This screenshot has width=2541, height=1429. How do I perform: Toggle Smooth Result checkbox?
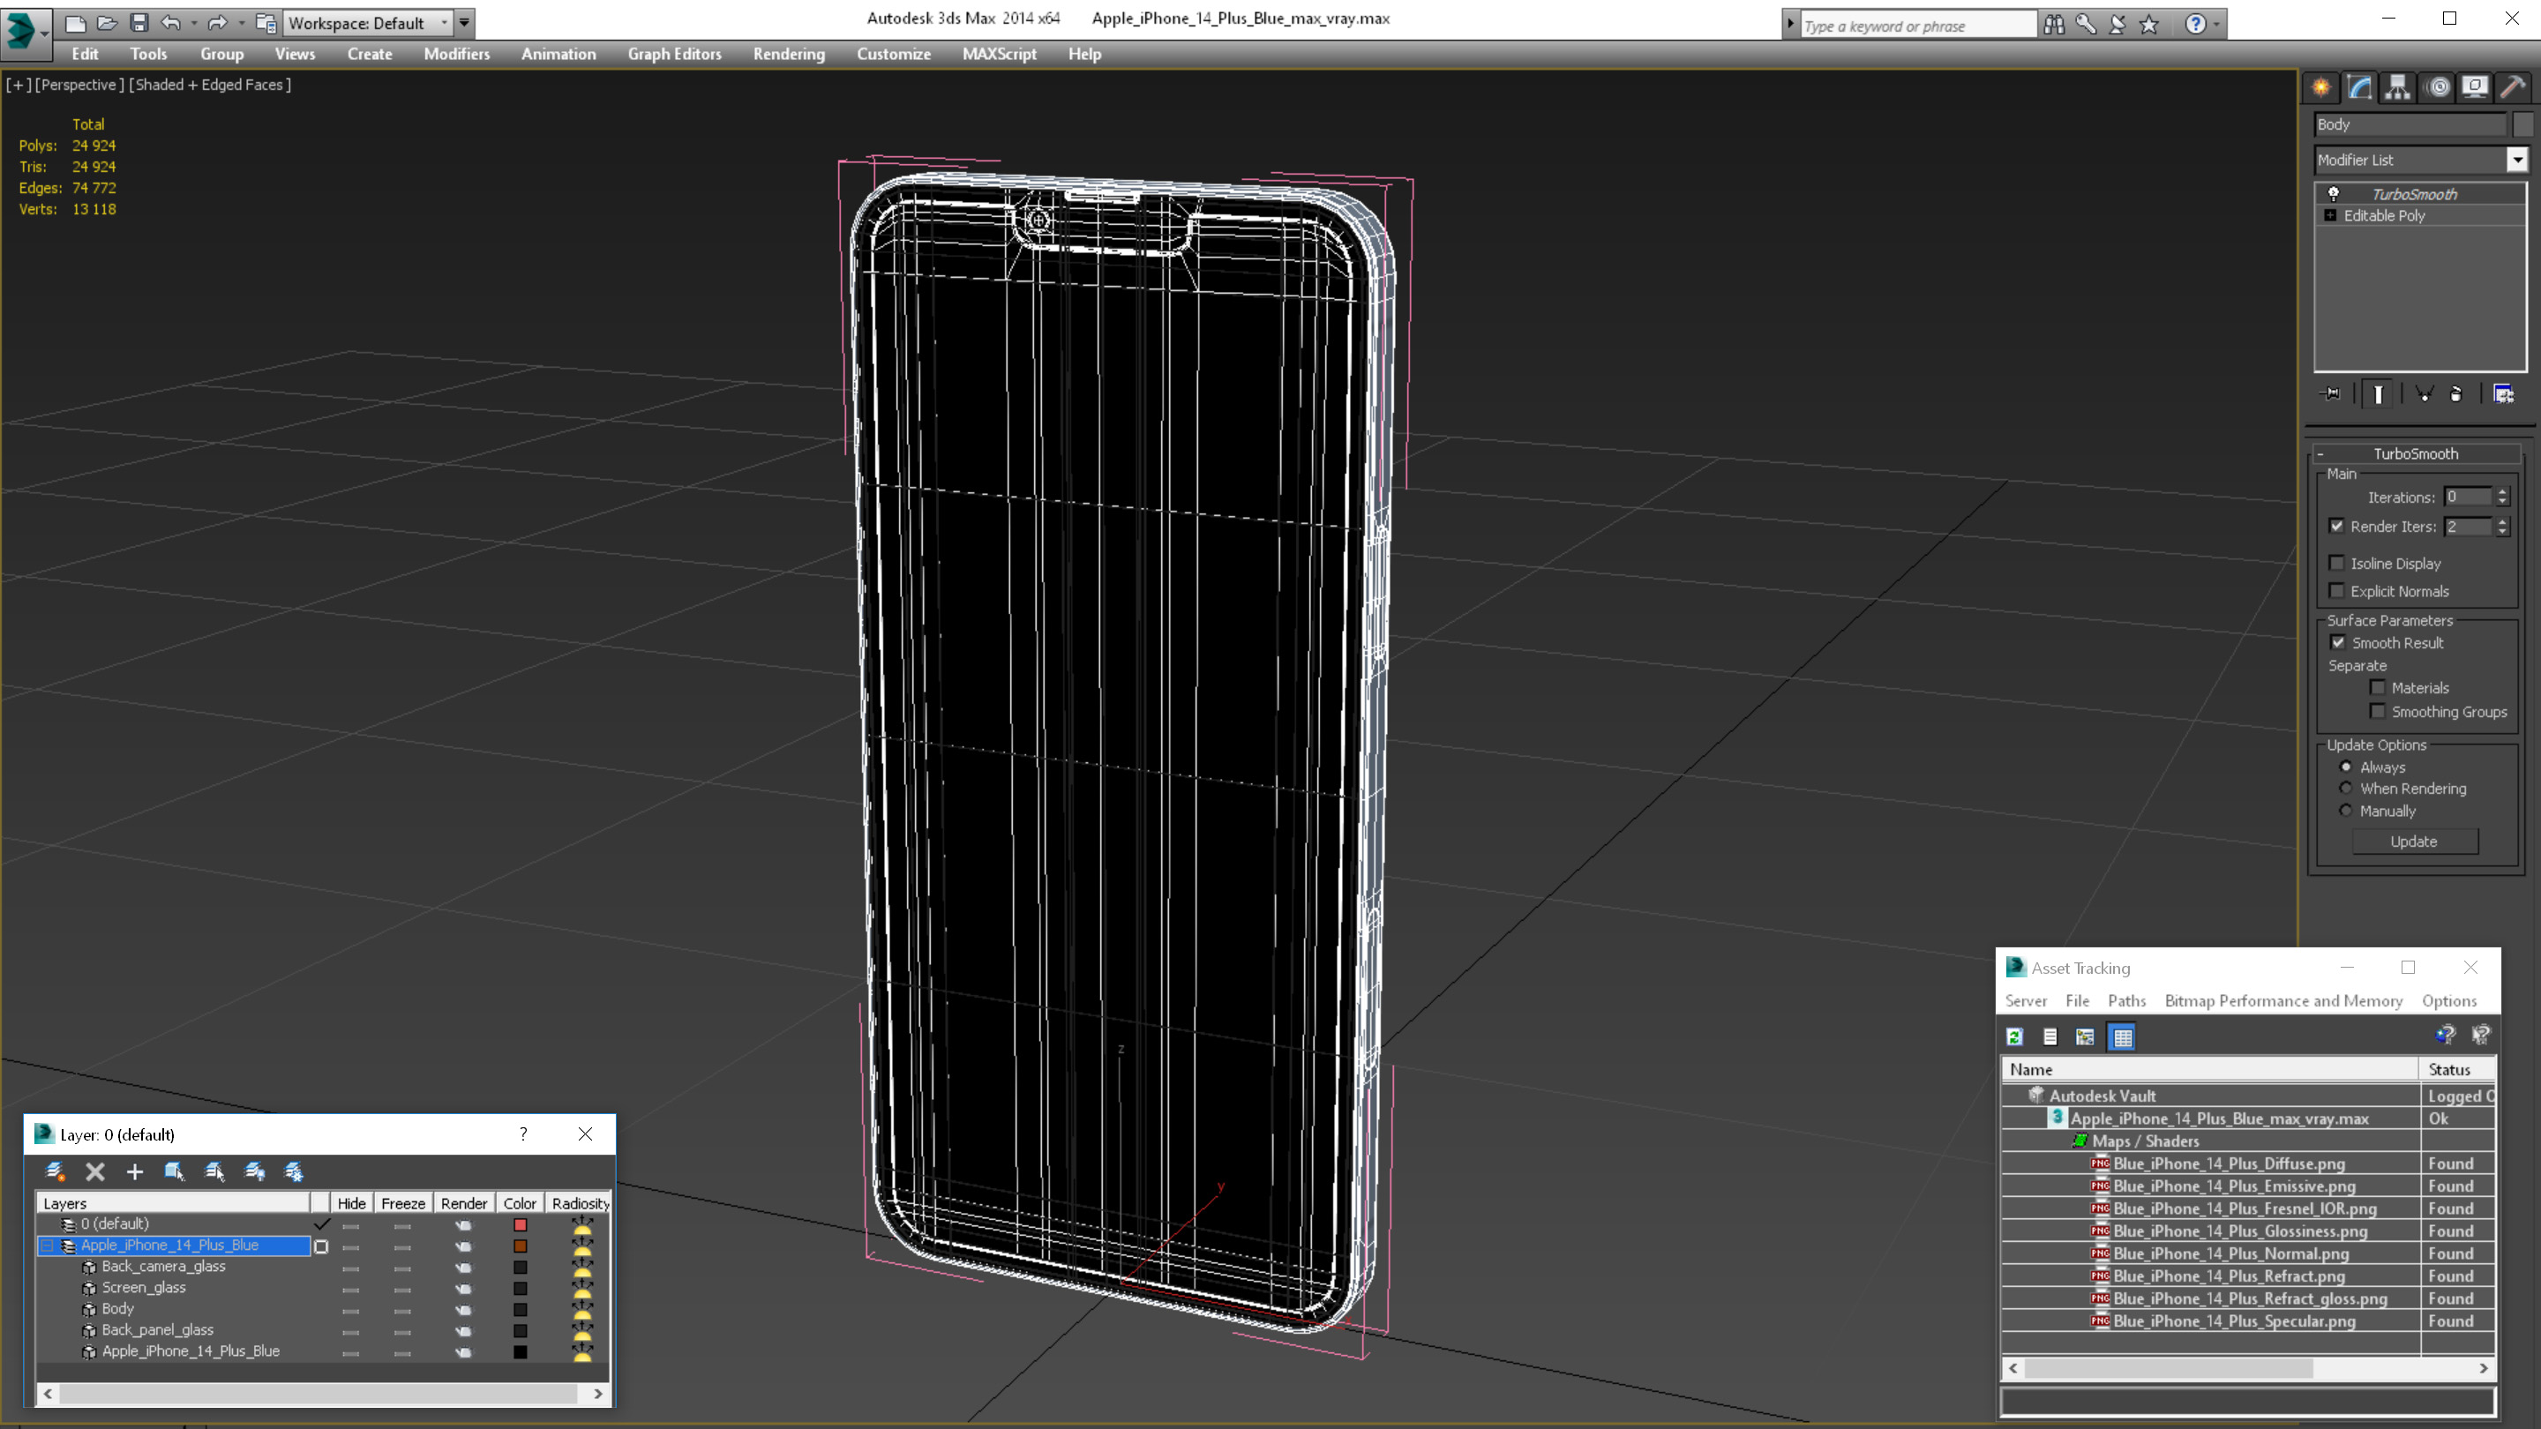pos(2338,642)
